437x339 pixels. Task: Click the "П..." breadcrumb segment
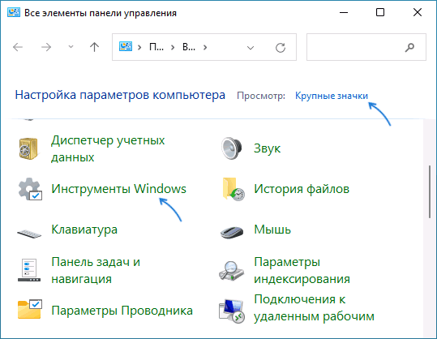click(156, 47)
